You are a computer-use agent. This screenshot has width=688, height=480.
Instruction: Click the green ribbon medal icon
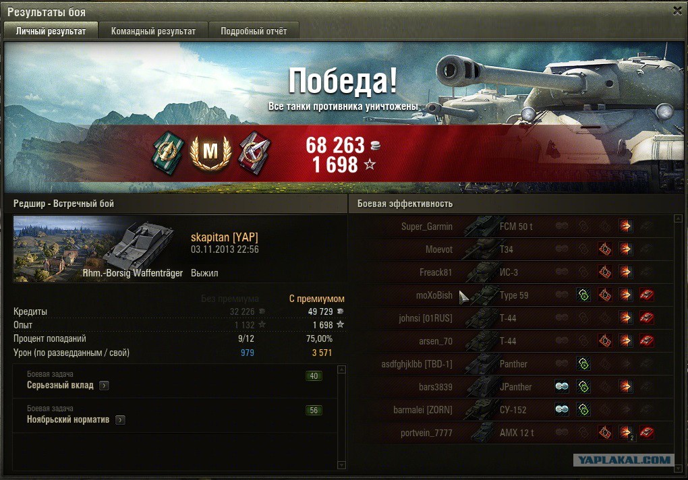point(169,152)
